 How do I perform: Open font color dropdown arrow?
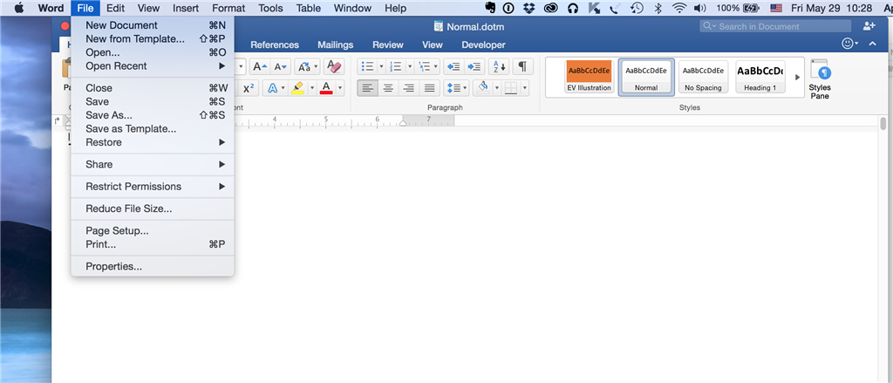340,88
